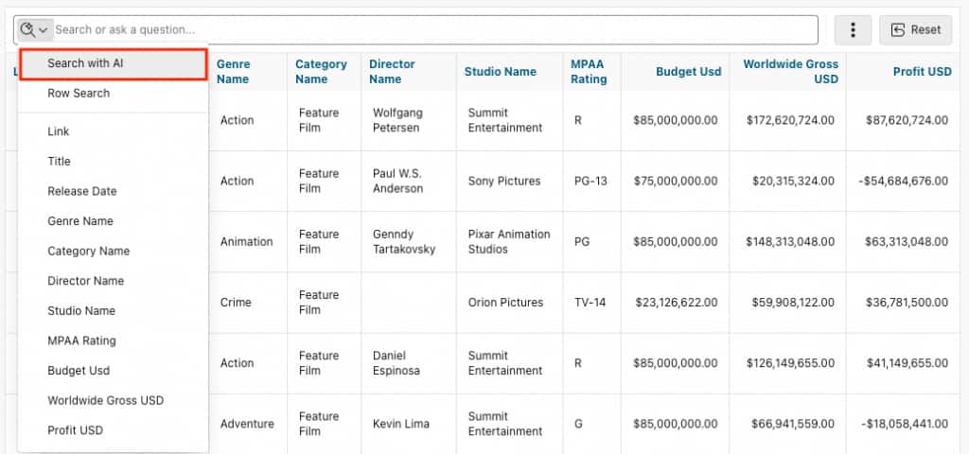Choose Profit USD from dropdown list

[76, 430]
